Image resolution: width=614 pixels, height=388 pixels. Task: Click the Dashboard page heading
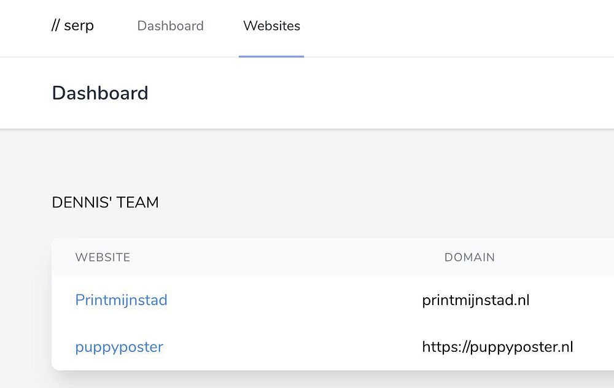coord(100,93)
